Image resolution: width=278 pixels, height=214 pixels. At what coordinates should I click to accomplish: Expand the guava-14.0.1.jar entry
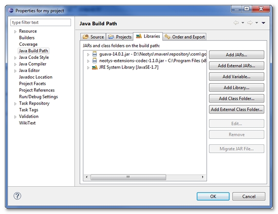88,54
